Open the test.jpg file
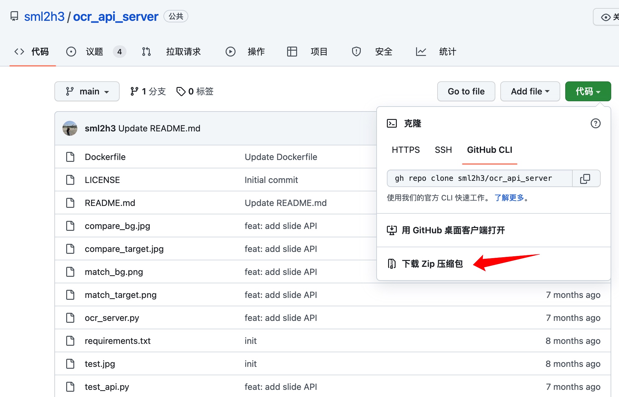 click(100, 364)
